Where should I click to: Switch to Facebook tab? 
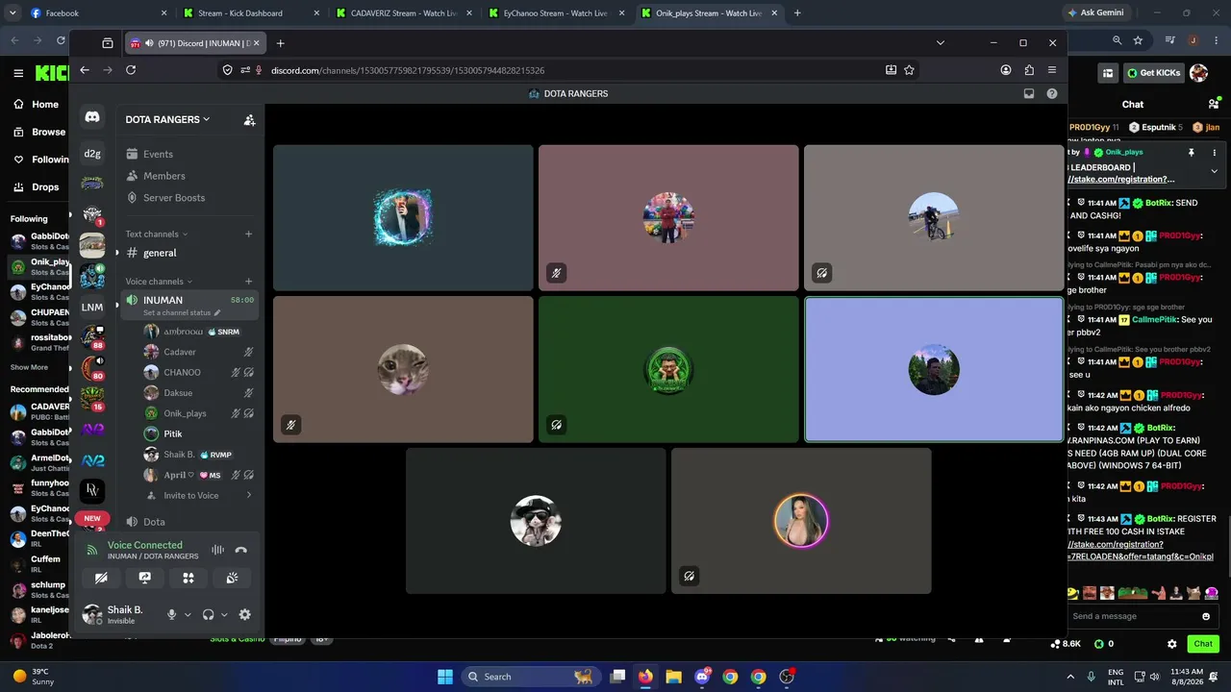pos(99,13)
